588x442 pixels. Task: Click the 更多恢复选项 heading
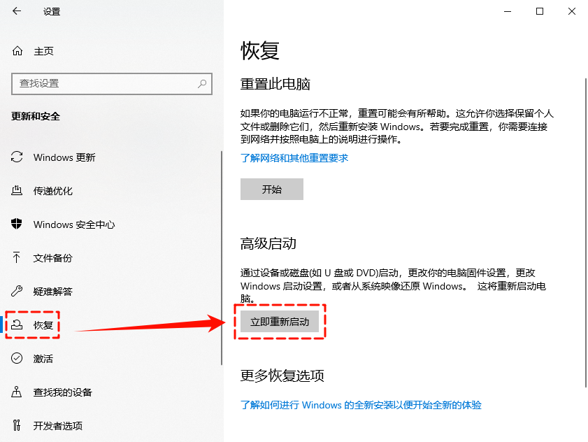282,376
